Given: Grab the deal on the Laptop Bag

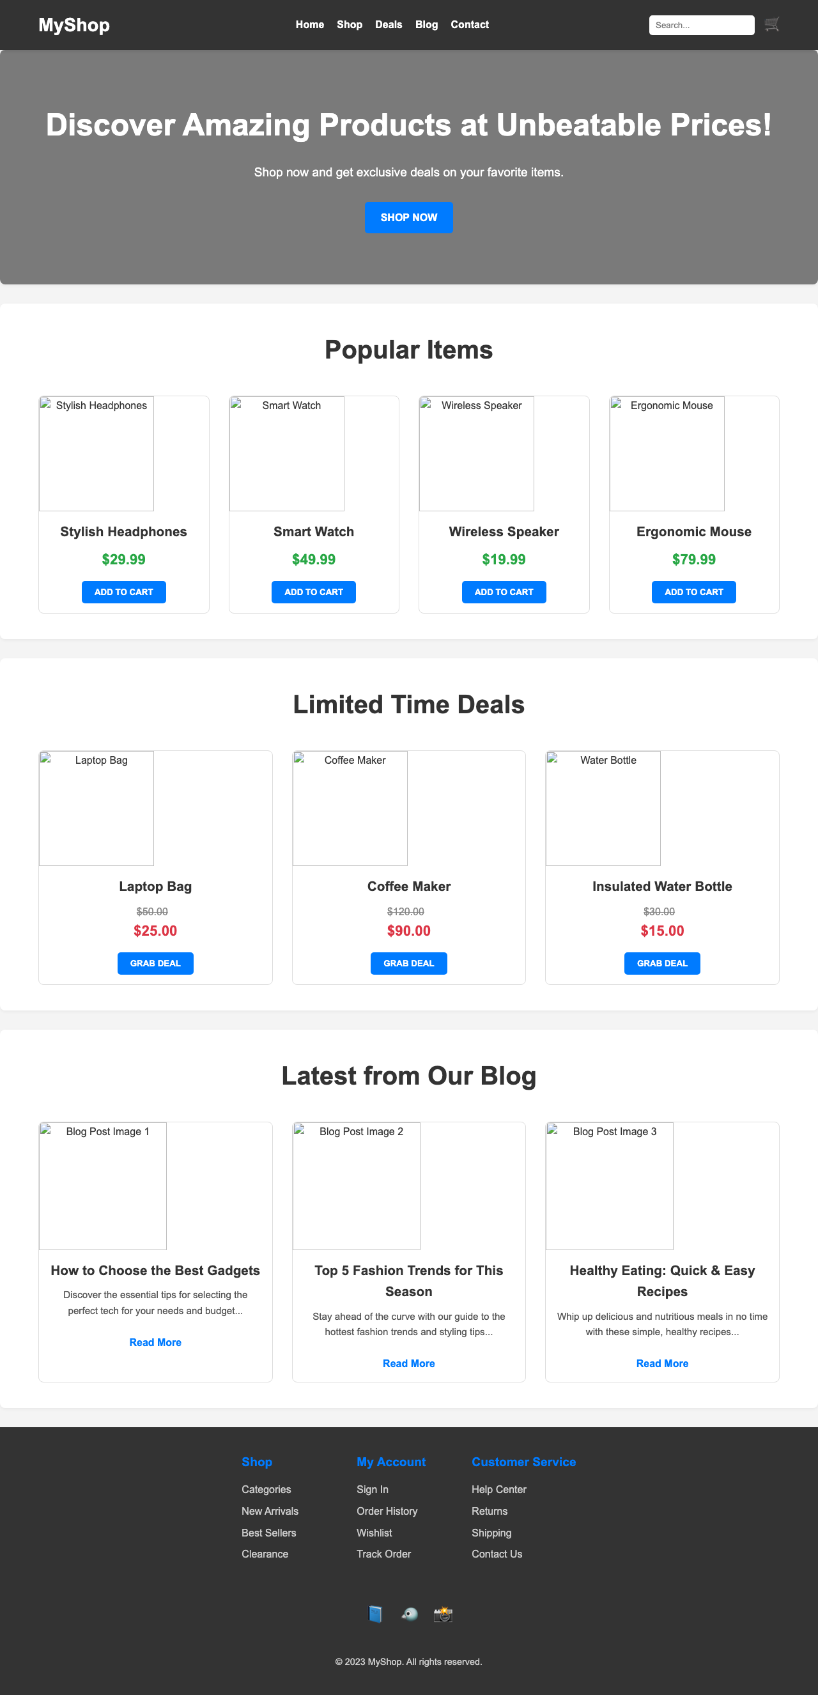Looking at the screenshot, I should point(155,963).
